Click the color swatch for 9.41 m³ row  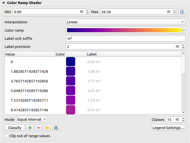tap(70, 110)
